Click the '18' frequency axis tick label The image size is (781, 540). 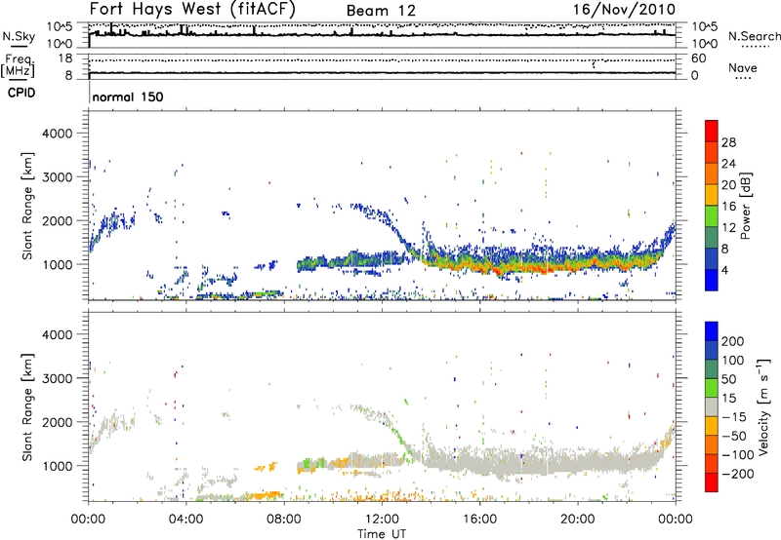click(65, 58)
